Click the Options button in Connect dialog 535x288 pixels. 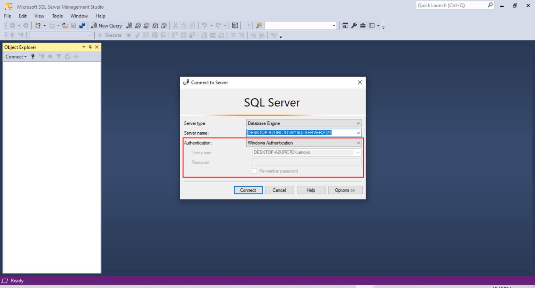[x=345, y=190]
